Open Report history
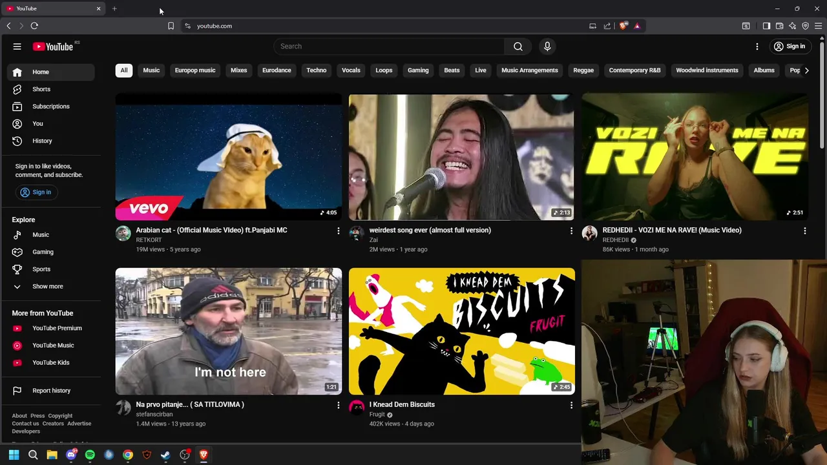 coord(50,391)
